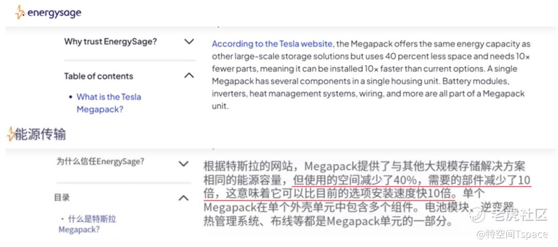Expand the "Why trust EnergySage?" chevron
The image size is (558, 247).
click(x=189, y=41)
